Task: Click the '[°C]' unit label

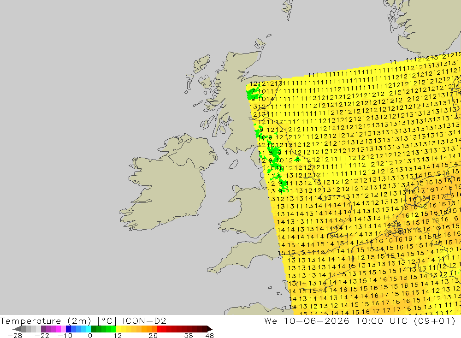Action: pyautogui.click(x=107, y=321)
